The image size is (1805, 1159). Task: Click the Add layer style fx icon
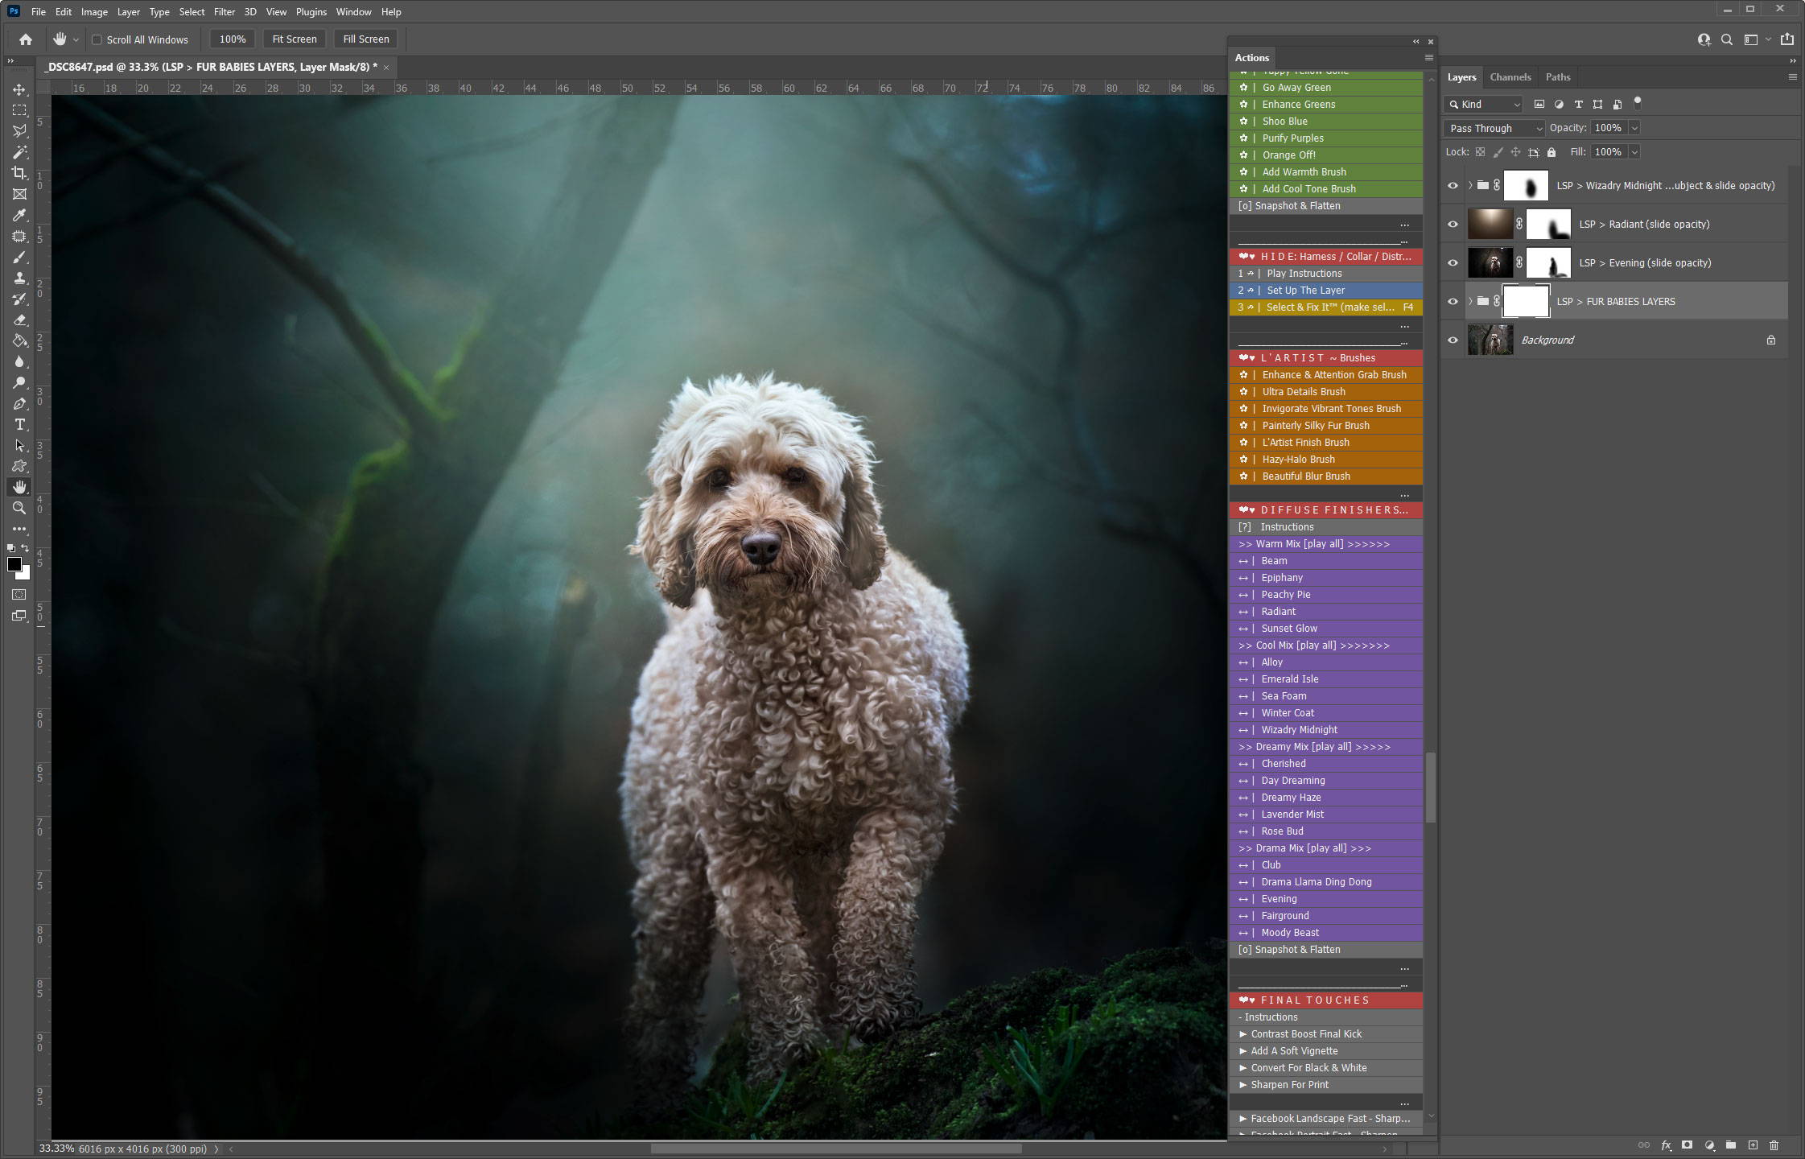click(1666, 1145)
